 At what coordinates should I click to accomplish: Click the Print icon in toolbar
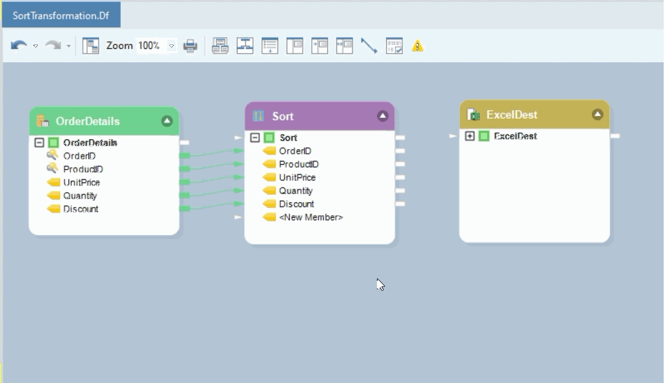point(190,46)
